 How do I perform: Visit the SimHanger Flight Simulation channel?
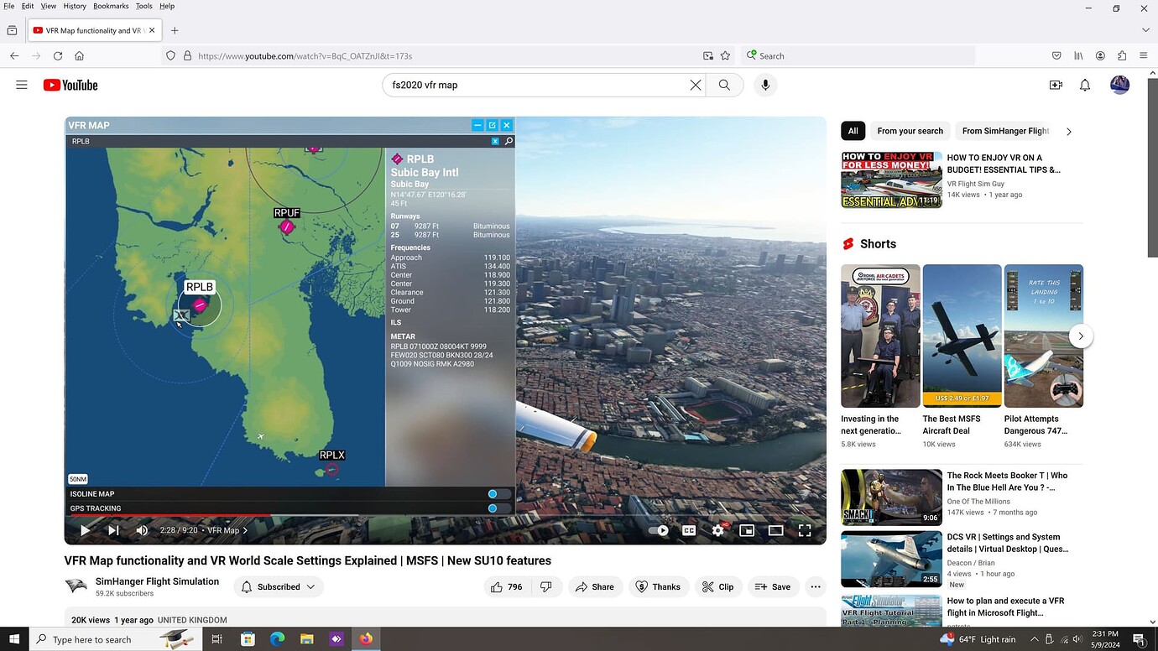click(156, 581)
